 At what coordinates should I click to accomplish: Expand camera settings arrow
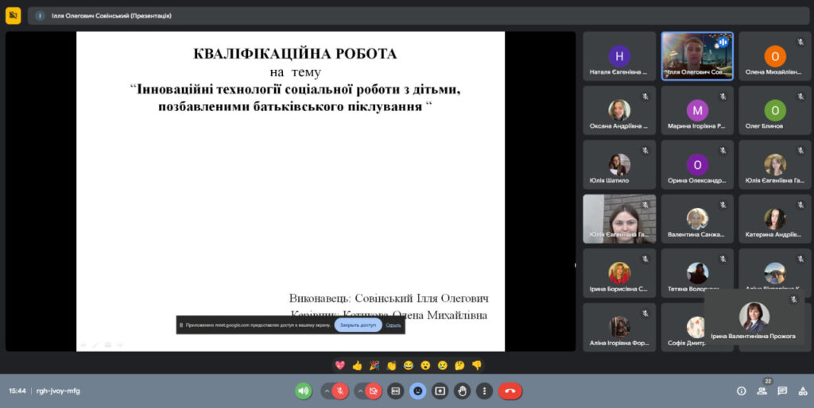click(359, 391)
